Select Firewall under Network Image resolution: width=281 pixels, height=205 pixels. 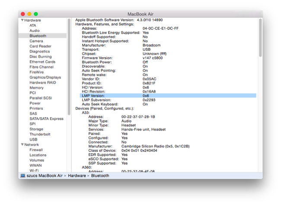[36, 149]
